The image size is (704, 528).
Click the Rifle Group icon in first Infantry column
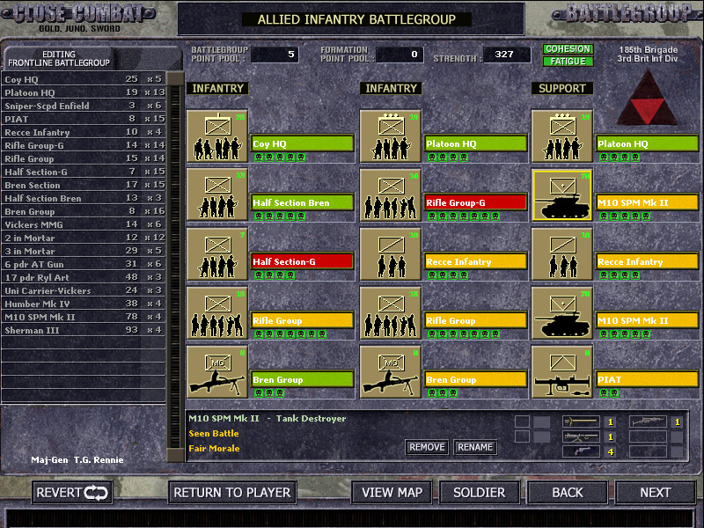[217, 313]
